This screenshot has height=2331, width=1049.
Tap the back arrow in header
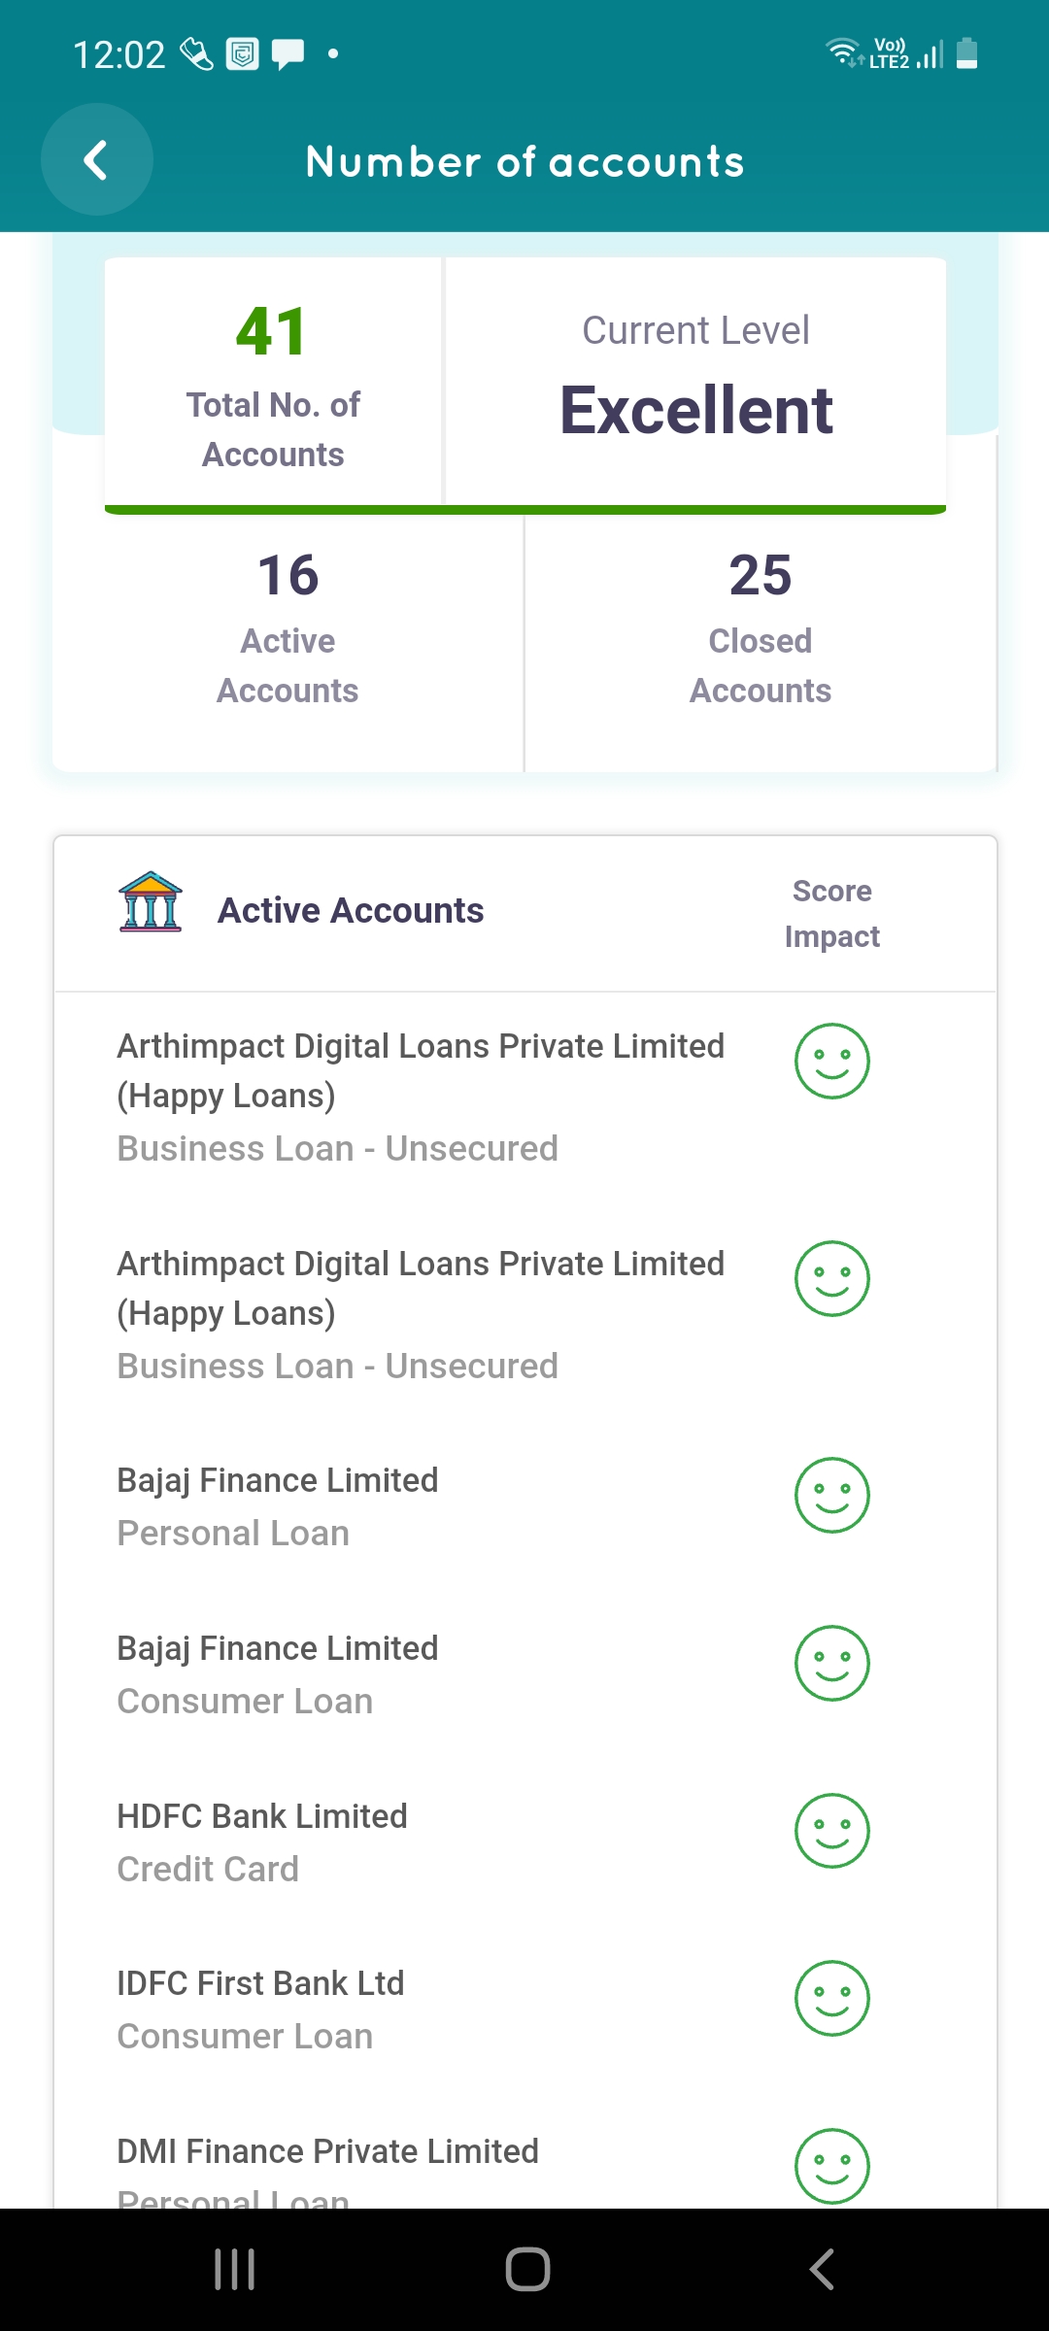tap(96, 160)
